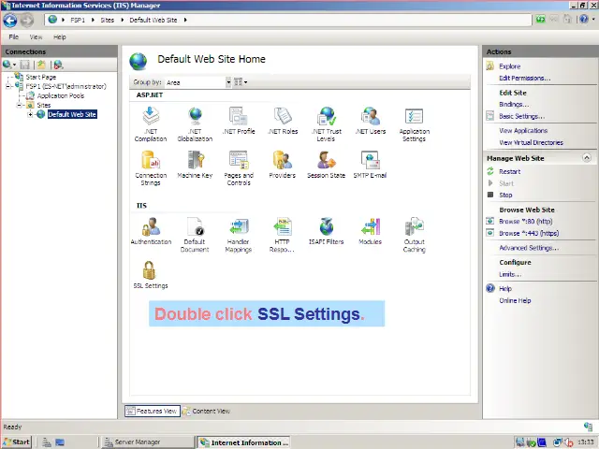The height and width of the screenshot is (449, 599).
Task: Click Edit Permissions action link
Action: pos(524,79)
